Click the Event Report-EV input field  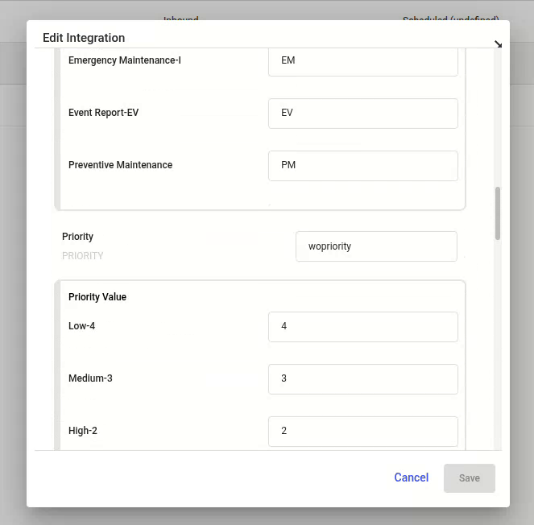(x=363, y=114)
